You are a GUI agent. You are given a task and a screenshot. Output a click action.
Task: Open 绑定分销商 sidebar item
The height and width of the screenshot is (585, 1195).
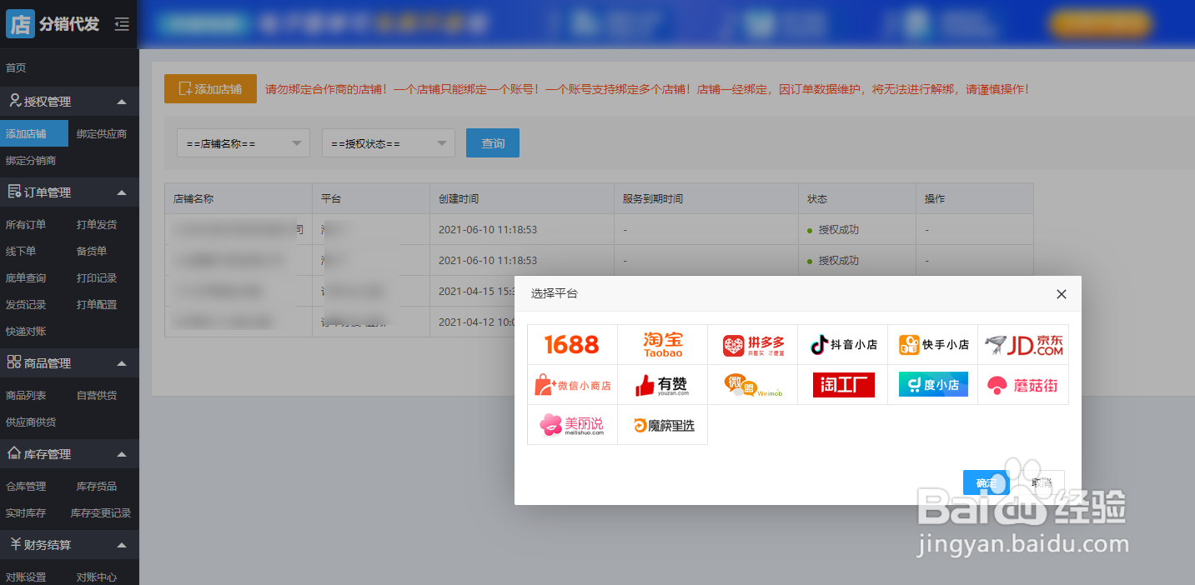click(x=31, y=160)
